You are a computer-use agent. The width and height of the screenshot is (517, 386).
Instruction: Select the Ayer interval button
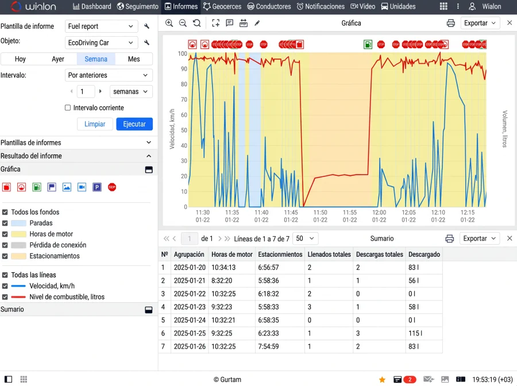[58, 59]
